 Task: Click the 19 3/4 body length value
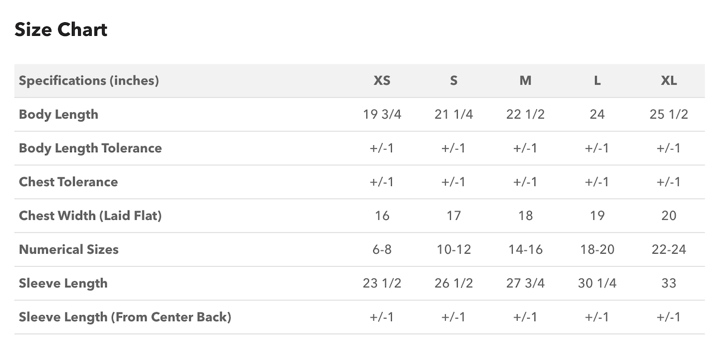click(x=382, y=114)
